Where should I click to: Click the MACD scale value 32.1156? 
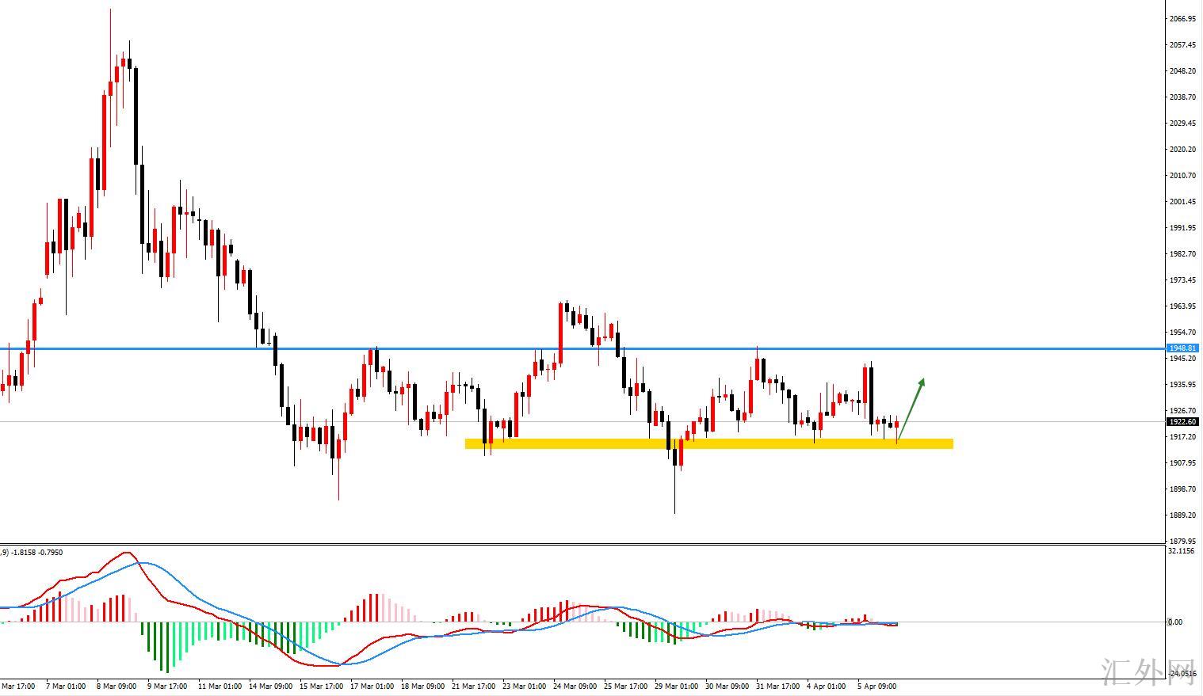(x=1182, y=551)
